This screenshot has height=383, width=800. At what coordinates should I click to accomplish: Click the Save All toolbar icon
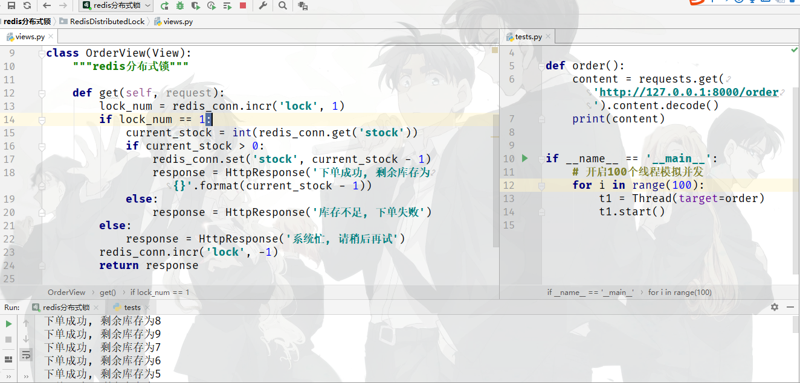point(11,5)
